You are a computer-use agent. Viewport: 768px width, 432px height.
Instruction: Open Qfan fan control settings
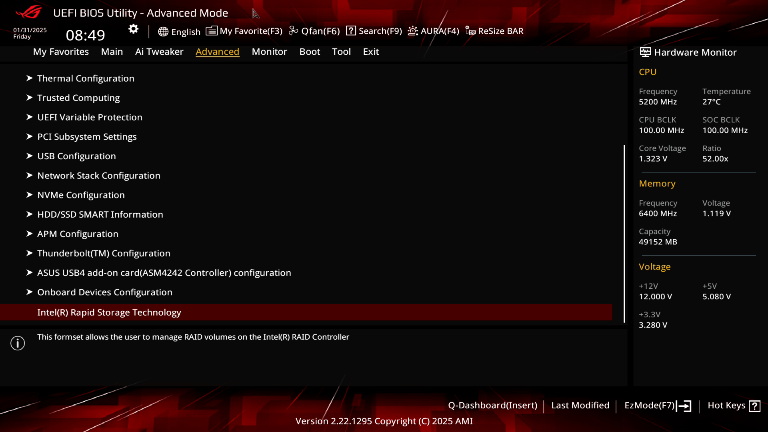pos(314,30)
